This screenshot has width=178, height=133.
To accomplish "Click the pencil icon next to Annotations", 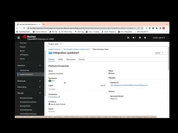I will [x=59, y=97].
